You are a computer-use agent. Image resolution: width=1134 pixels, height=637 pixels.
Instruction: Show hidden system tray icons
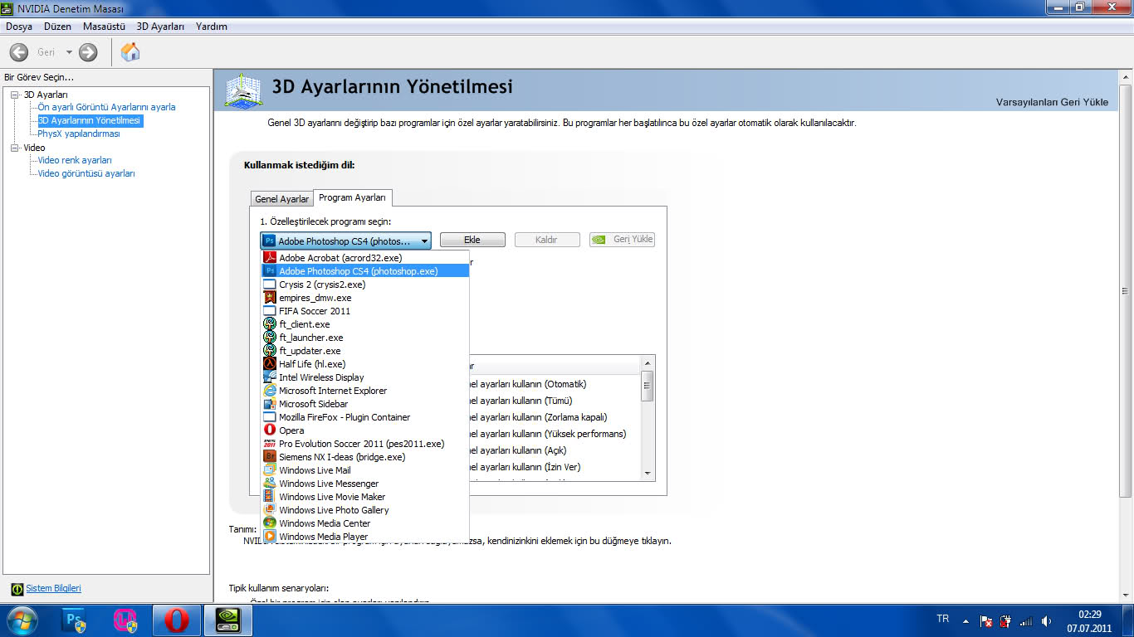(x=965, y=620)
